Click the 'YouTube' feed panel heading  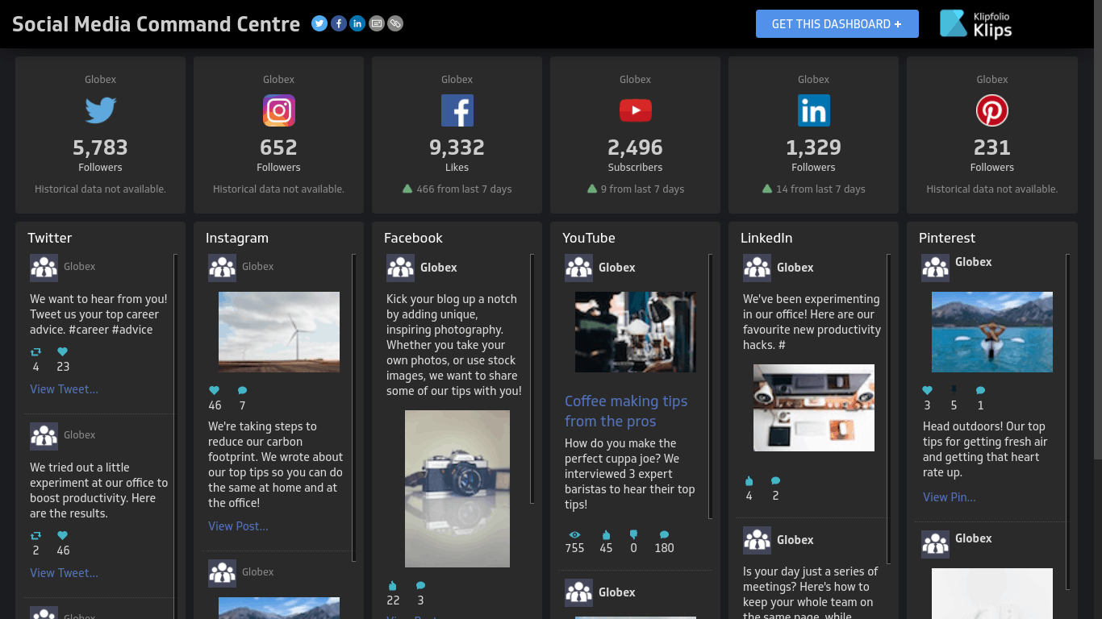tap(589, 238)
